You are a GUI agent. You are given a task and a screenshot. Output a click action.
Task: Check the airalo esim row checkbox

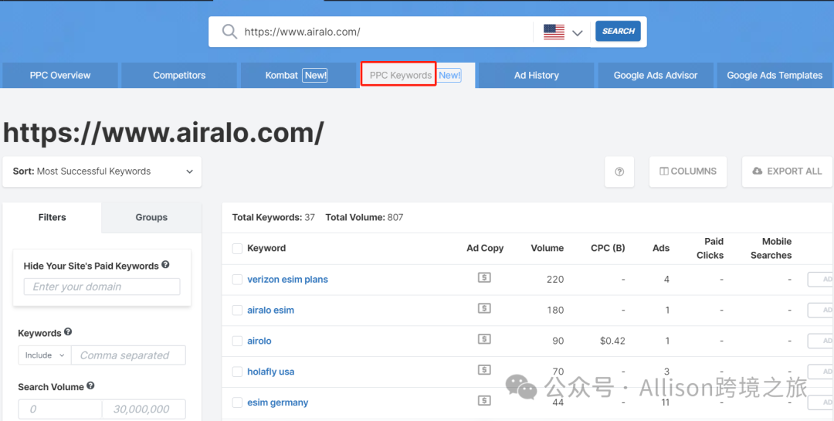237,311
